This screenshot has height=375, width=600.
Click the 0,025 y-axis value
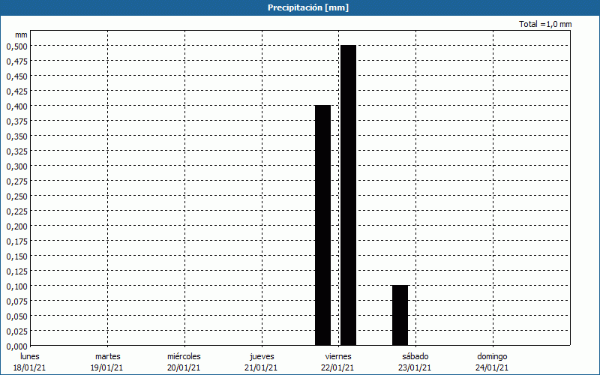[17, 331]
